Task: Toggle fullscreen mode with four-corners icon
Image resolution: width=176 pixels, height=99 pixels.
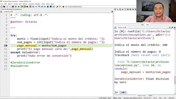Action: [54, 7]
